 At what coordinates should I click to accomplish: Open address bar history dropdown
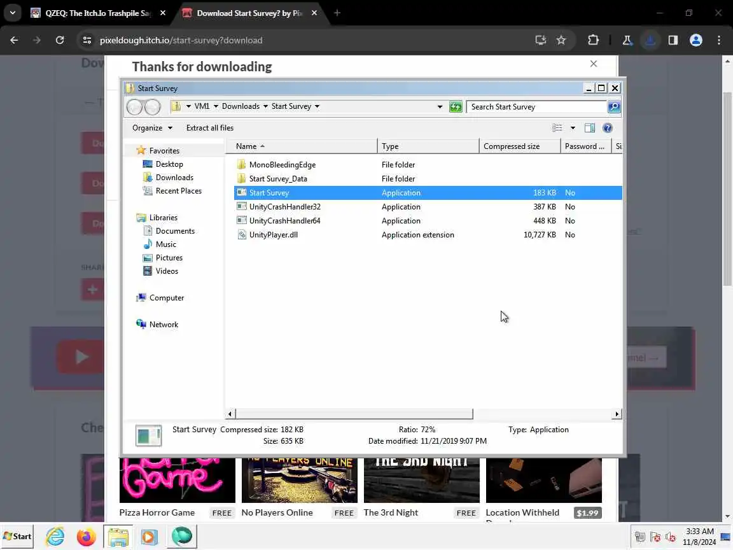(x=440, y=107)
